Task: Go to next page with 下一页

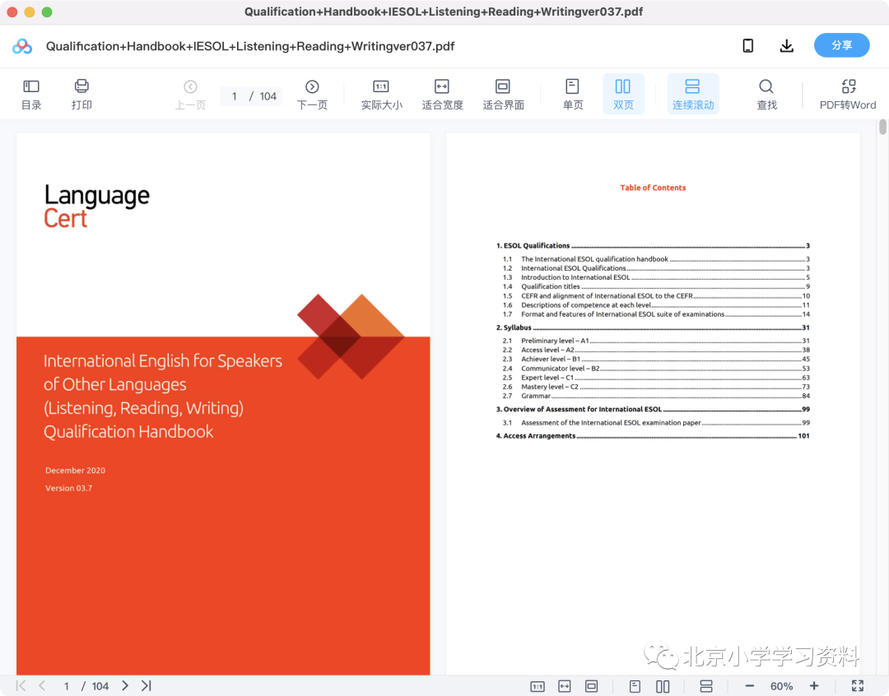Action: tap(312, 94)
